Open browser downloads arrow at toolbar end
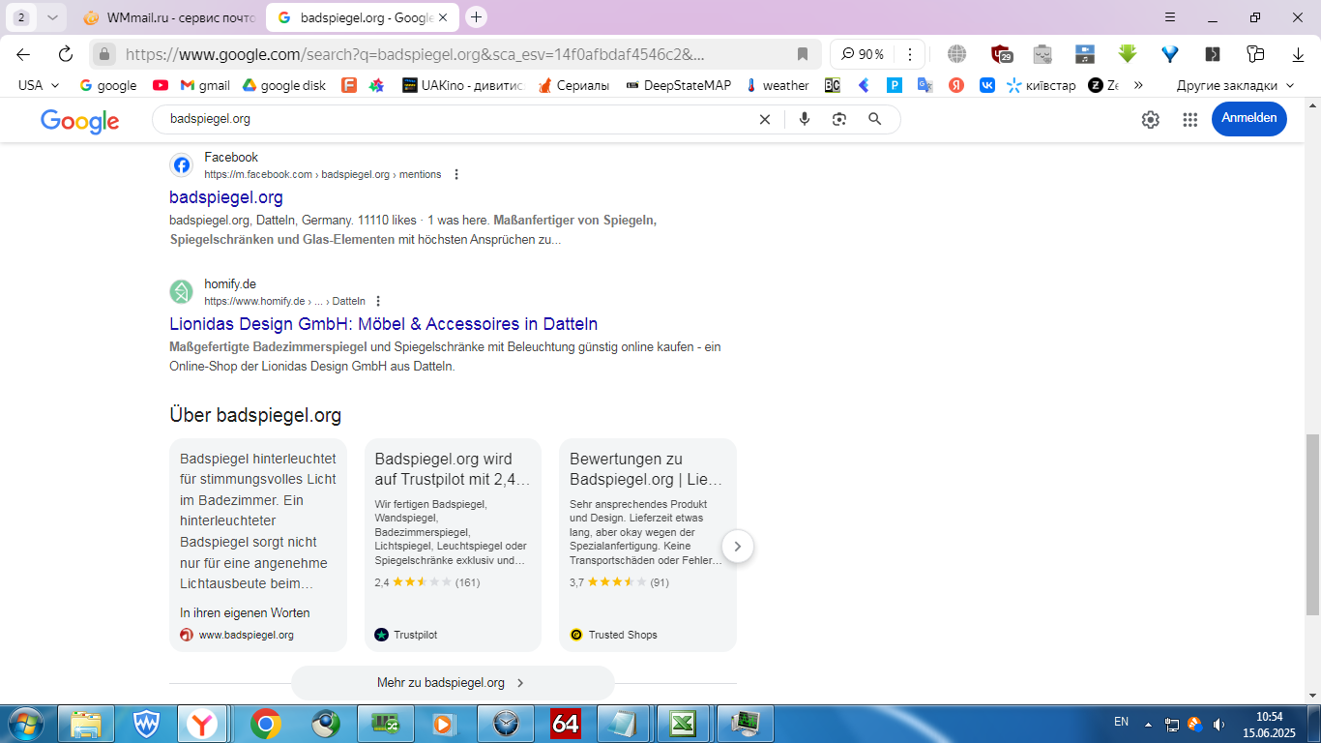The width and height of the screenshot is (1321, 743). point(1299,54)
